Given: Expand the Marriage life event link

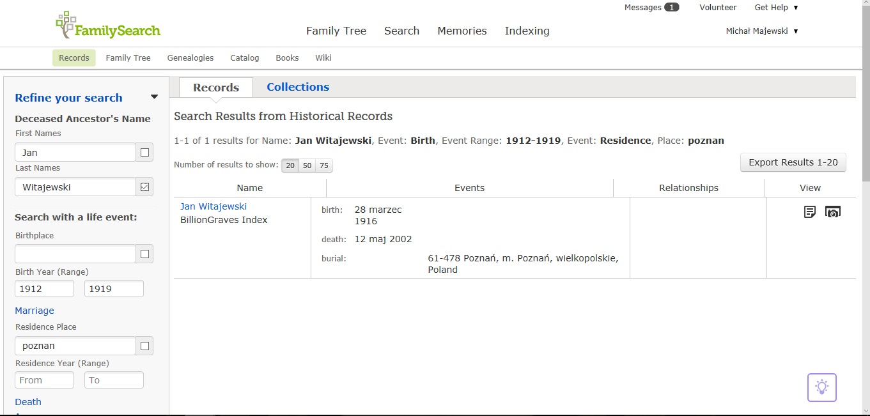Looking at the screenshot, I should [35, 311].
